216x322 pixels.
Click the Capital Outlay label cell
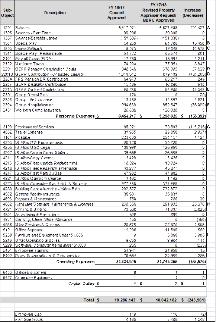(x=55, y=284)
